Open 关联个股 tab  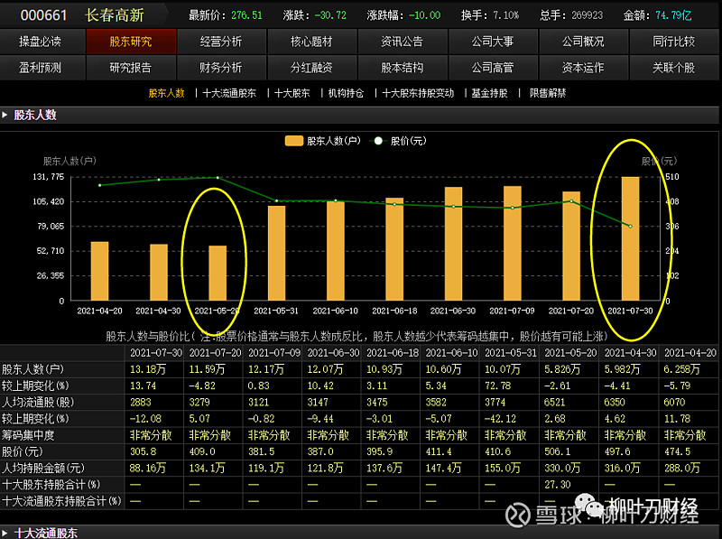[x=673, y=68]
